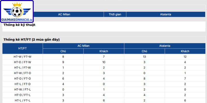Select the HT-W / FT-D row label
Image resolution: width=207 pixels, height=103 pixels.
pos(23,73)
